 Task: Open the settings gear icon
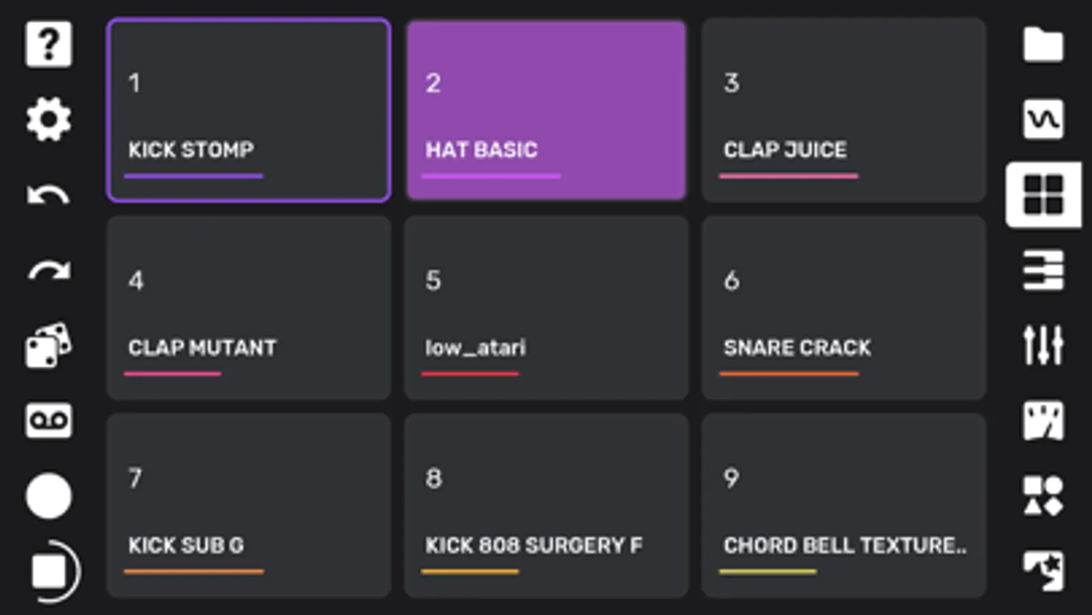[x=48, y=120]
